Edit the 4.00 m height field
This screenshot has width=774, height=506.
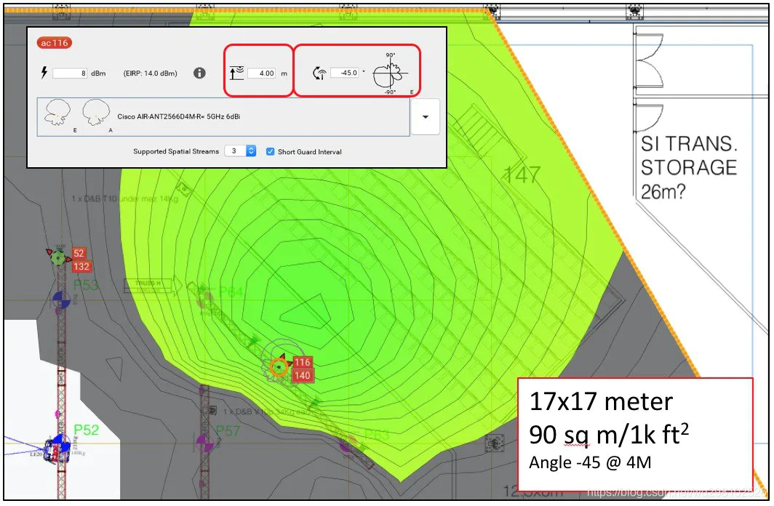pos(262,73)
